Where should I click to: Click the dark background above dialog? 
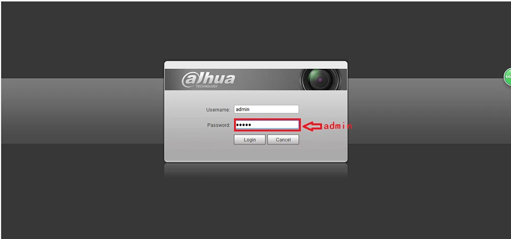(x=256, y=31)
